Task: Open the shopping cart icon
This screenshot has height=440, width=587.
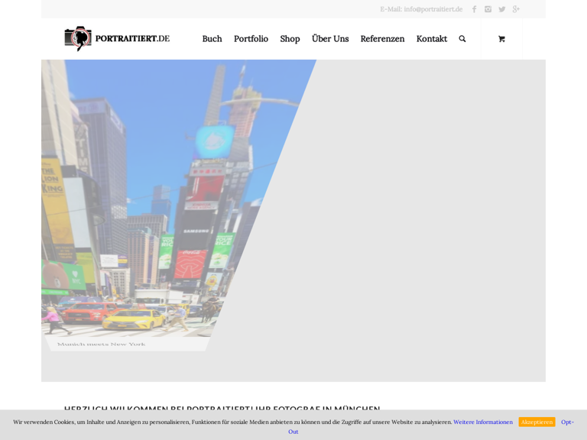Action: point(501,39)
